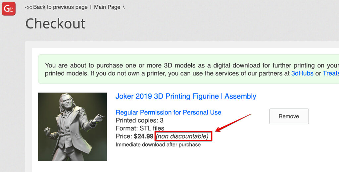339x172 pixels.
Task: Click the non discountable label
Action: (x=182, y=136)
